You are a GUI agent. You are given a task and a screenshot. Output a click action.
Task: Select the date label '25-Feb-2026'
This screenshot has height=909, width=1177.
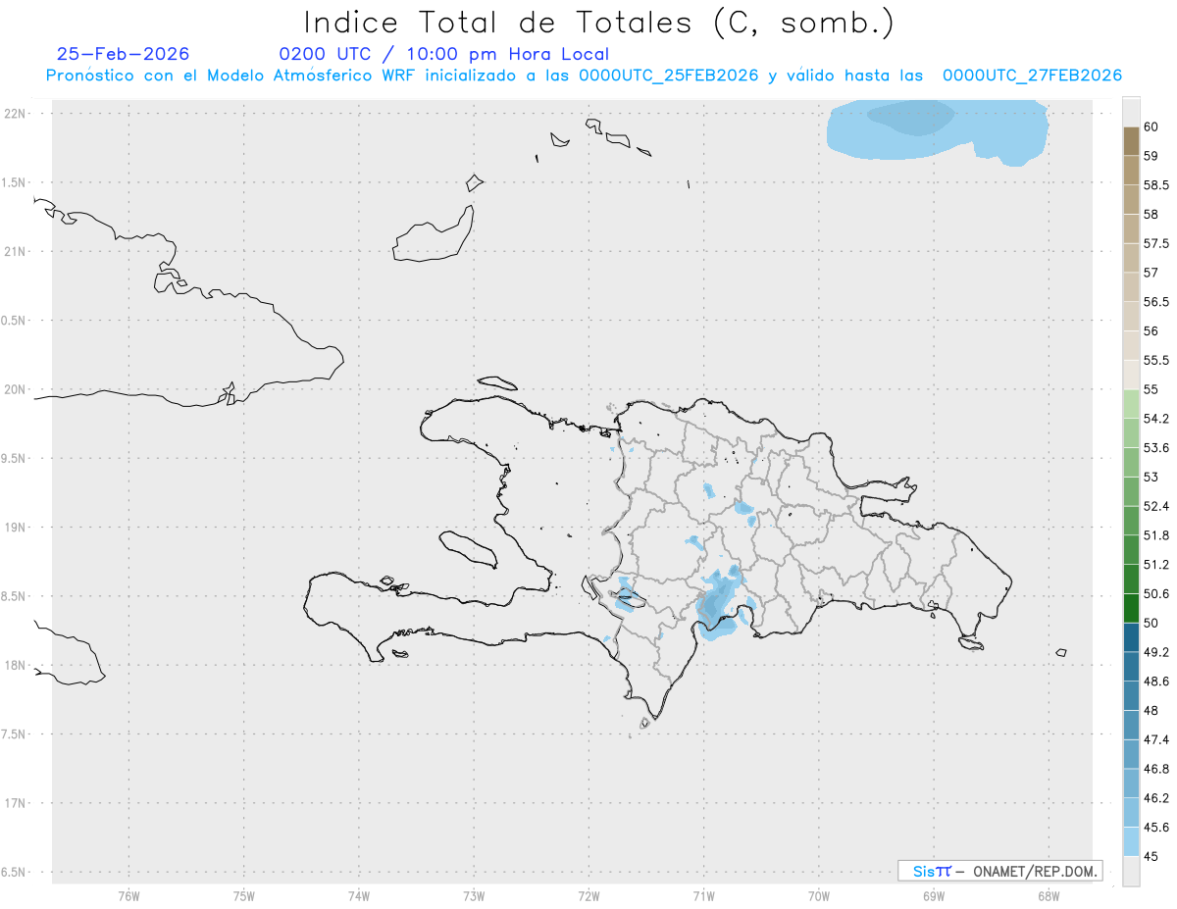[124, 55]
